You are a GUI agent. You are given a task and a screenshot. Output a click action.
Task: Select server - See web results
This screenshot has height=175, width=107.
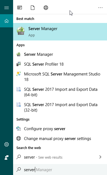tap(60, 157)
